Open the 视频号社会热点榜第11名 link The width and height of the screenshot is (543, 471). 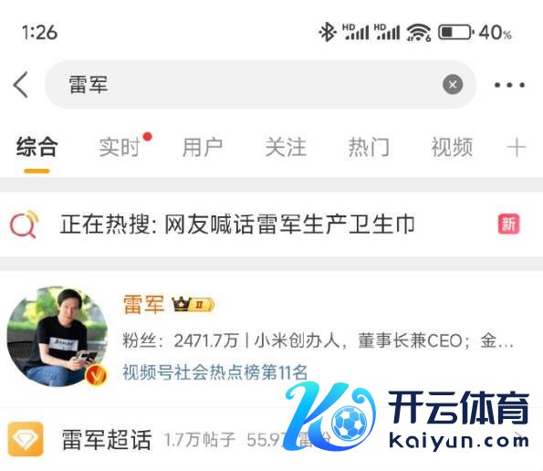pyautogui.click(x=215, y=372)
